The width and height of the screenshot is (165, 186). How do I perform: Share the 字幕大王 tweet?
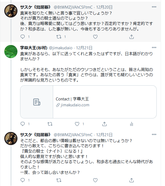coord(104,124)
